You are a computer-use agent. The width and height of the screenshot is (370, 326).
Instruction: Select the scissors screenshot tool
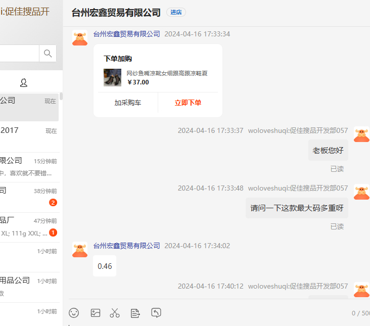click(x=115, y=313)
